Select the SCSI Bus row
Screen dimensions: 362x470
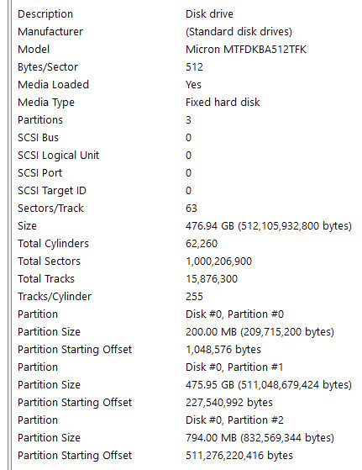pyautogui.click(x=186, y=138)
